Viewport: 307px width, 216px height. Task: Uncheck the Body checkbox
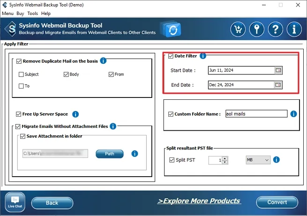point(66,74)
